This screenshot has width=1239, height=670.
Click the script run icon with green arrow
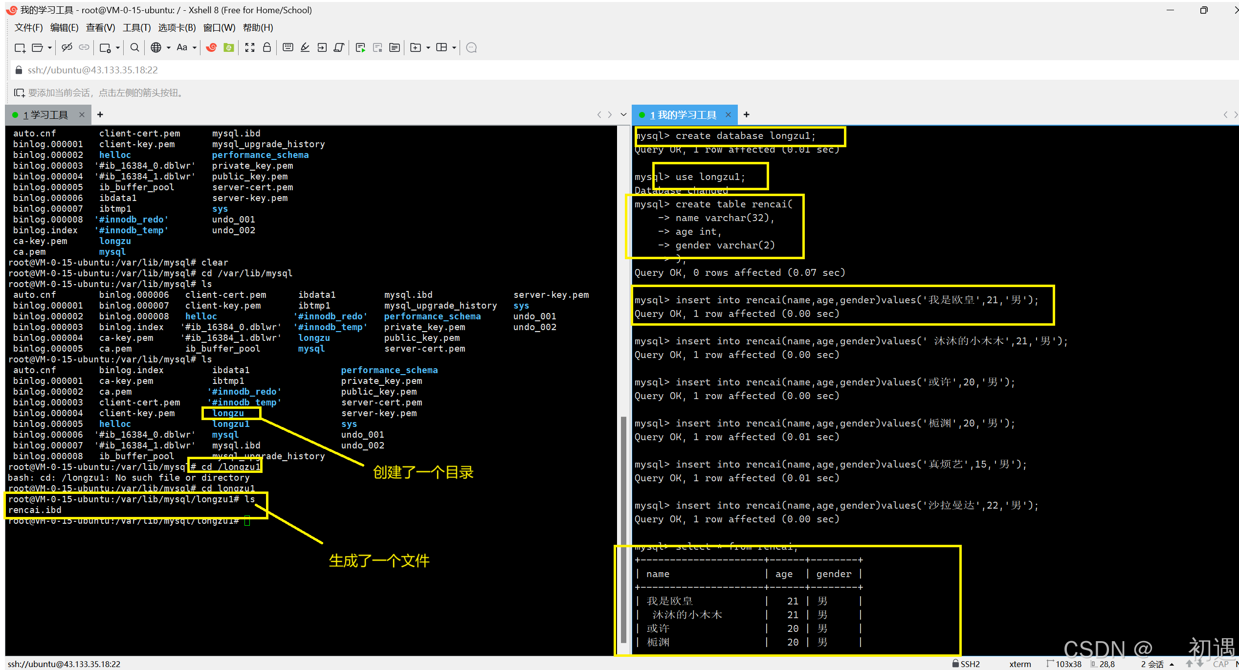360,47
